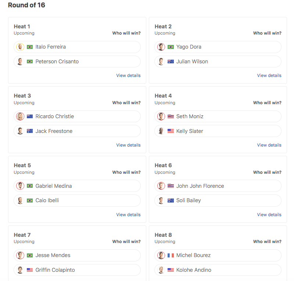Image resolution: width=294 pixels, height=281 pixels.
Task: Open View details for Heat 6
Action: (269, 215)
